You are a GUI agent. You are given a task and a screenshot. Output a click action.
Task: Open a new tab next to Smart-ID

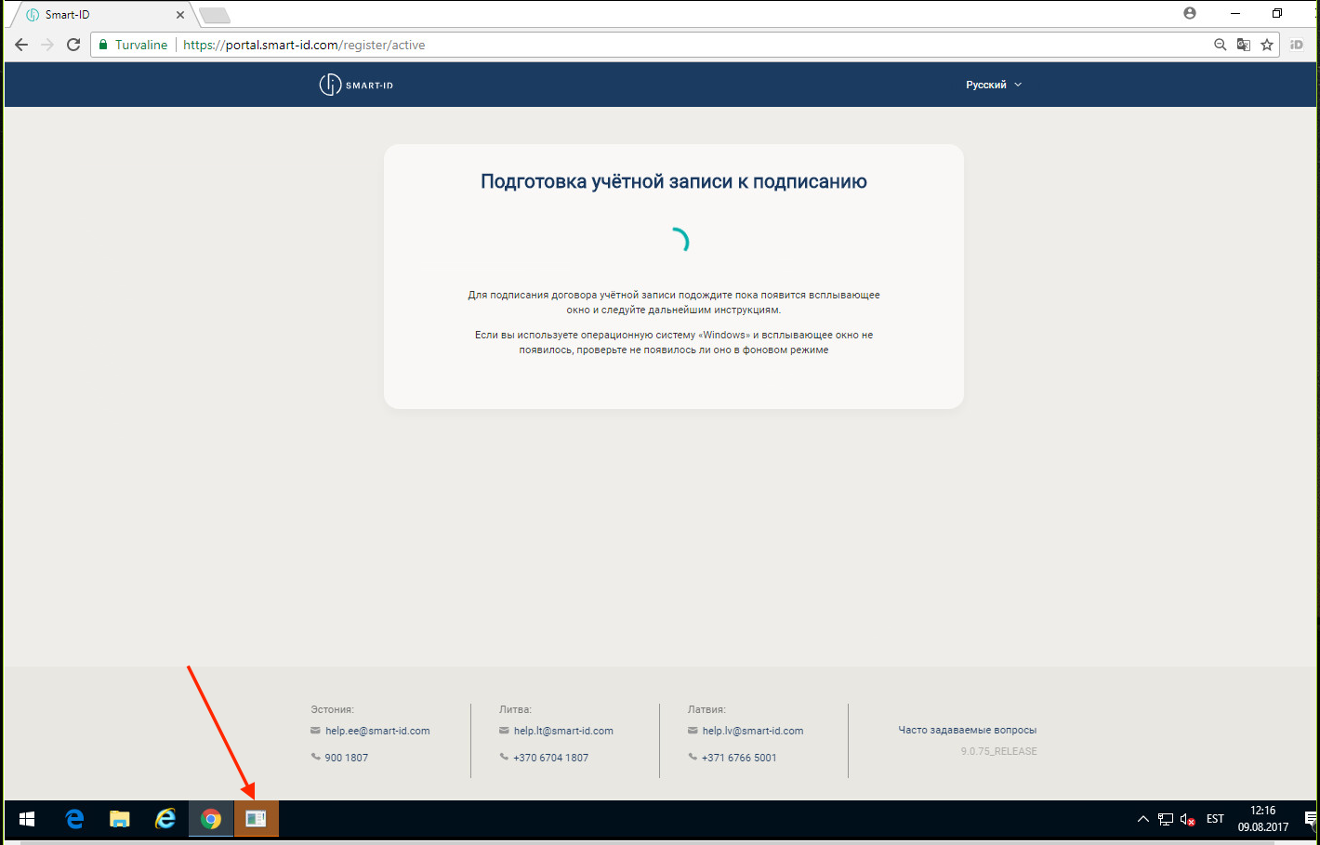pyautogui.click(x=215, y=15)
